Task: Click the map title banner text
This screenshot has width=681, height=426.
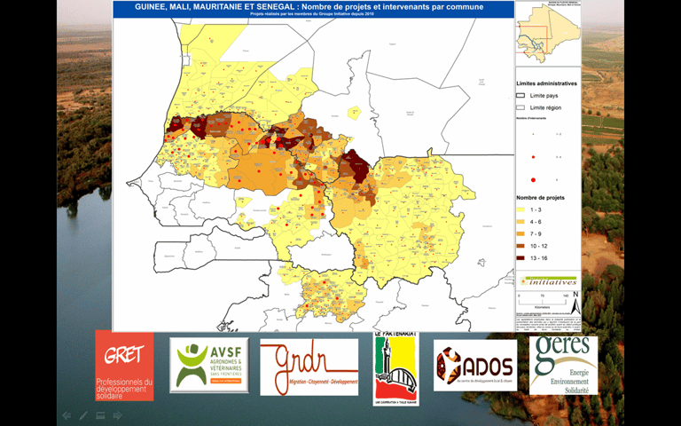Action: (309, 7)
